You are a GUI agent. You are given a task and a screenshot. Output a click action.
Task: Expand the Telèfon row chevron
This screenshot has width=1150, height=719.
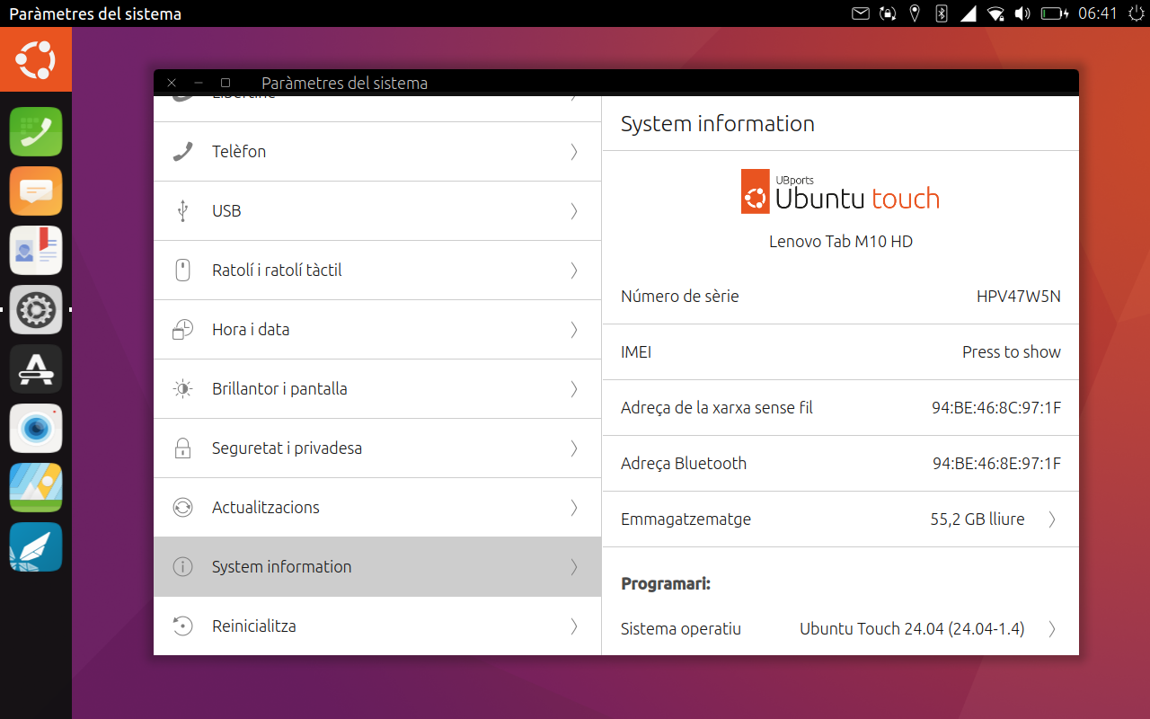[x=574, y=151]
